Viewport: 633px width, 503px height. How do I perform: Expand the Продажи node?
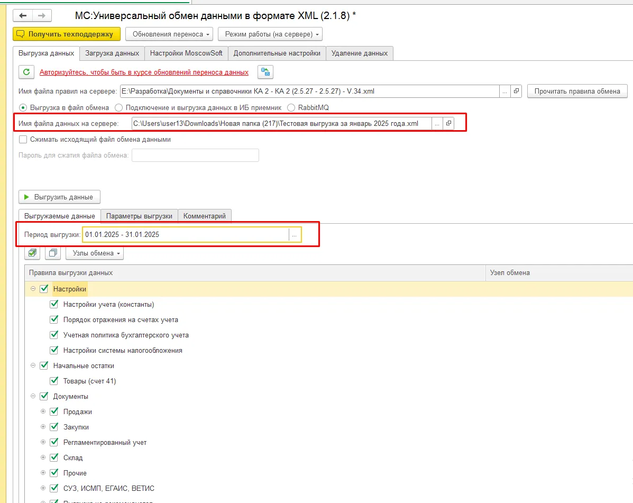coord(43,412)
